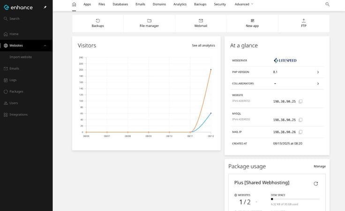Click Plus [Shared Webhosting] package title
Screen dimensions: 345x211
coord(262,182)
